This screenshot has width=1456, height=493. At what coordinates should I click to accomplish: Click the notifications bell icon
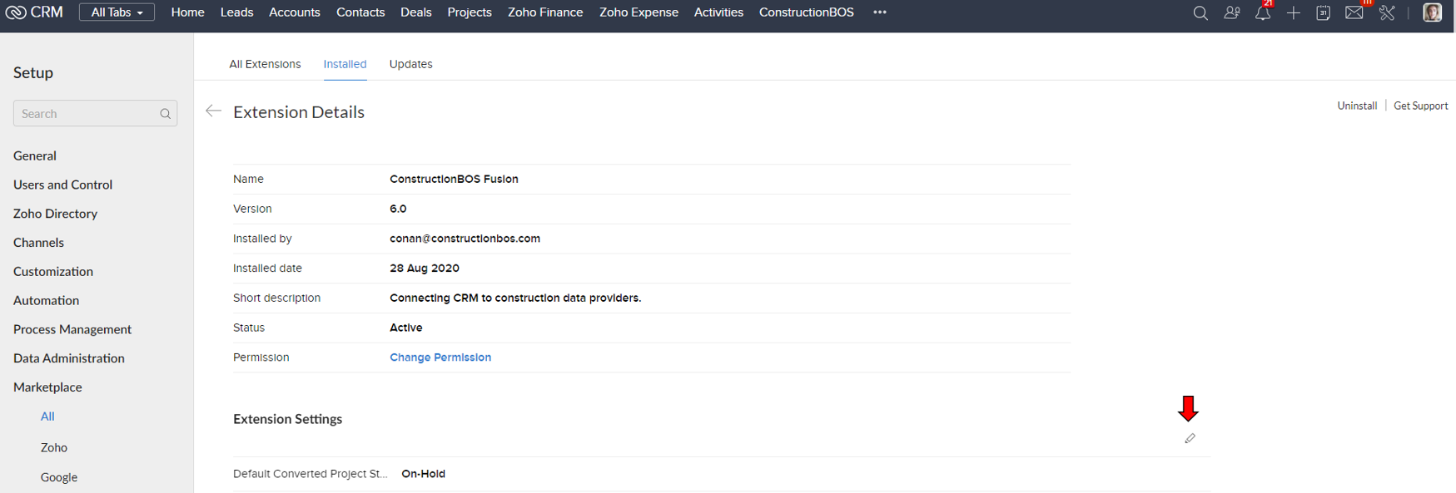[x=1263, y=12]
